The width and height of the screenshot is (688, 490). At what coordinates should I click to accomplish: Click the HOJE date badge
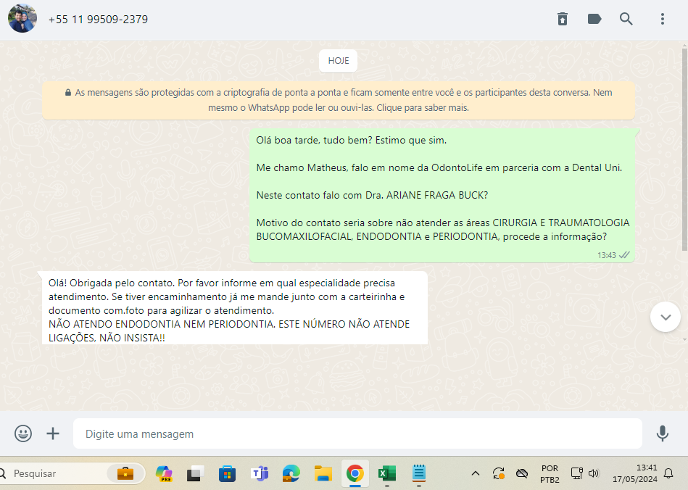click(x=339, y=61)
